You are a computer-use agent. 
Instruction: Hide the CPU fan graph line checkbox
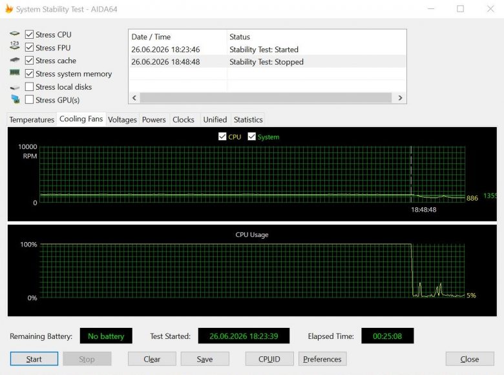[x=222, y=136]
